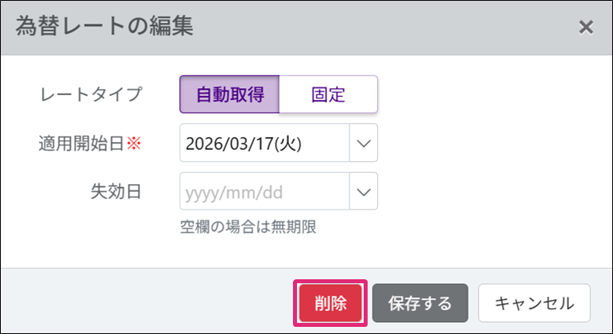The height and width of the screenshot is (334, 613).
Task: Click the 空欄の場合は無期限 hint text
Action: click(249, 228)
